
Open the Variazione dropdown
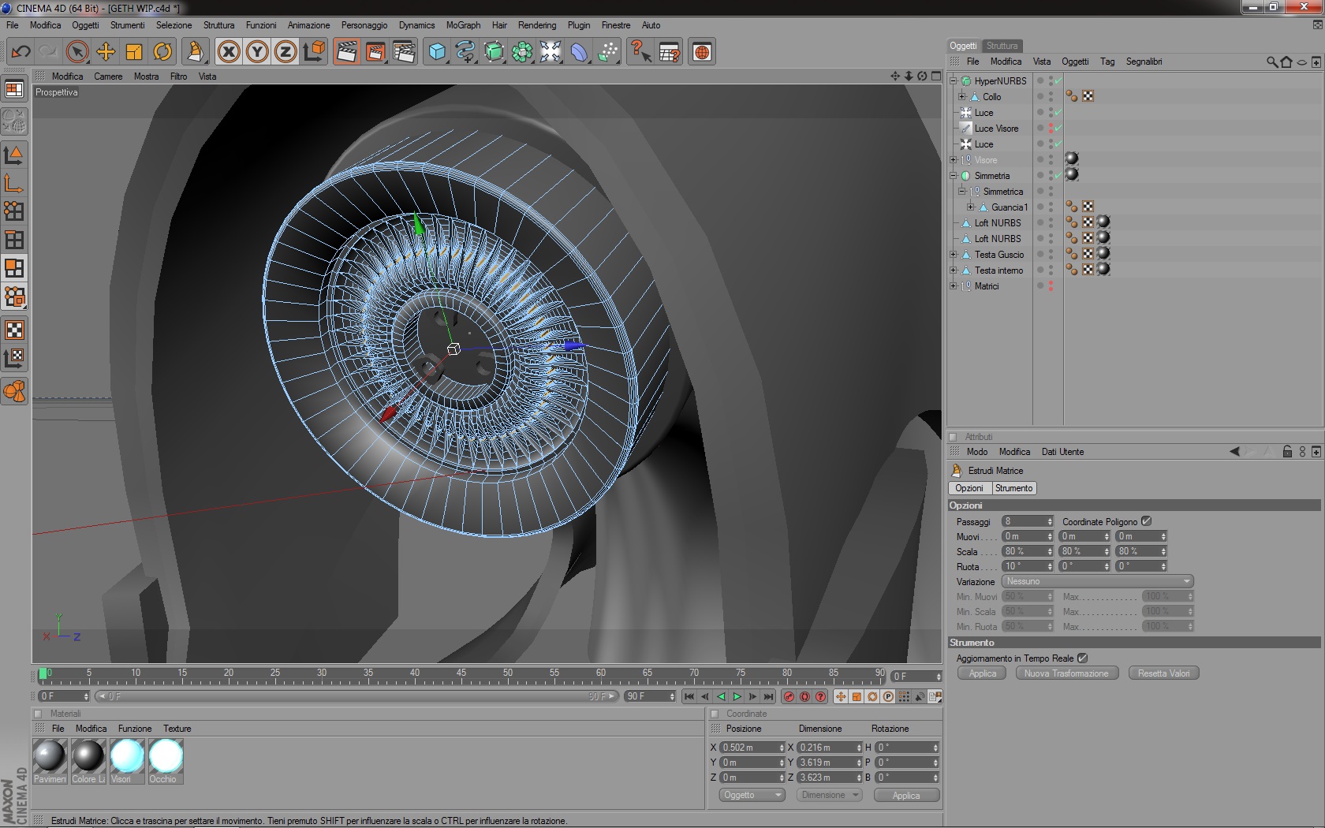(1096, 581)
